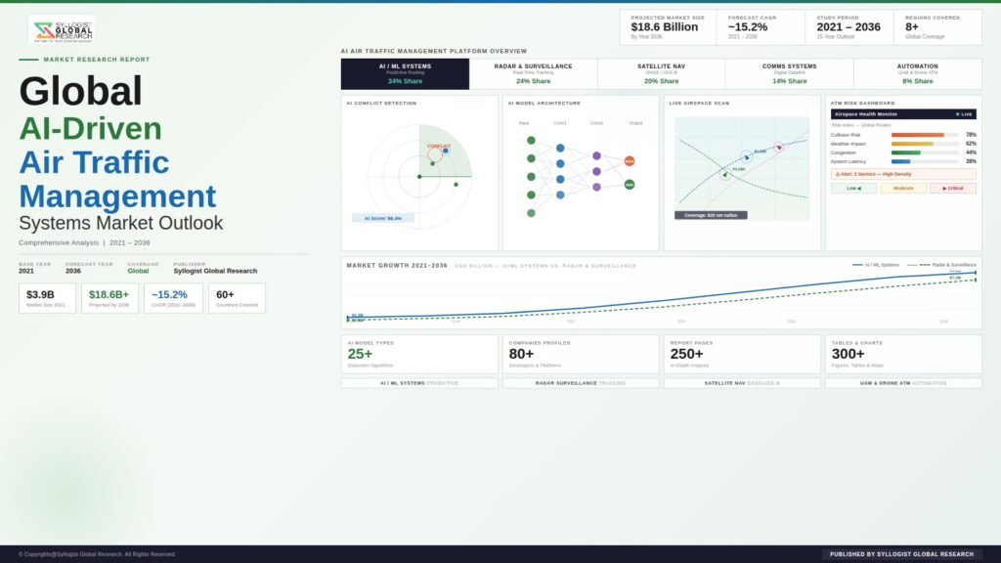
Task: Click the top purple Conv2 node
Action: 596,155
